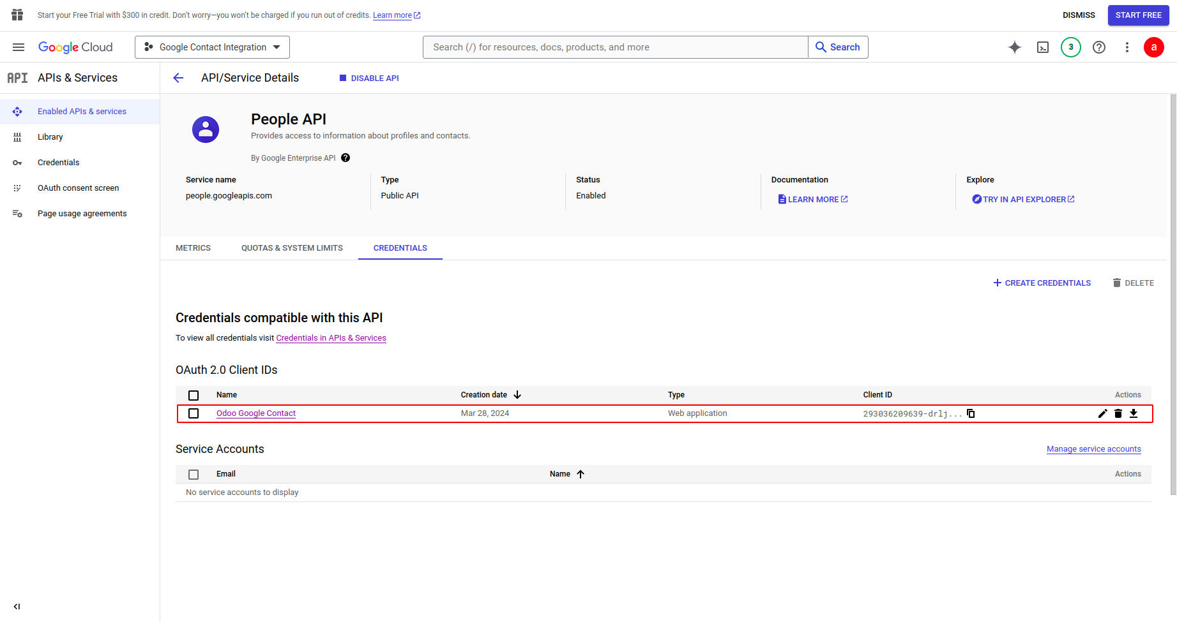This screenshot has width=1177, height=622.
Task: Open Gemini AI assistant sparkle icon
Action: (1015, 47)
